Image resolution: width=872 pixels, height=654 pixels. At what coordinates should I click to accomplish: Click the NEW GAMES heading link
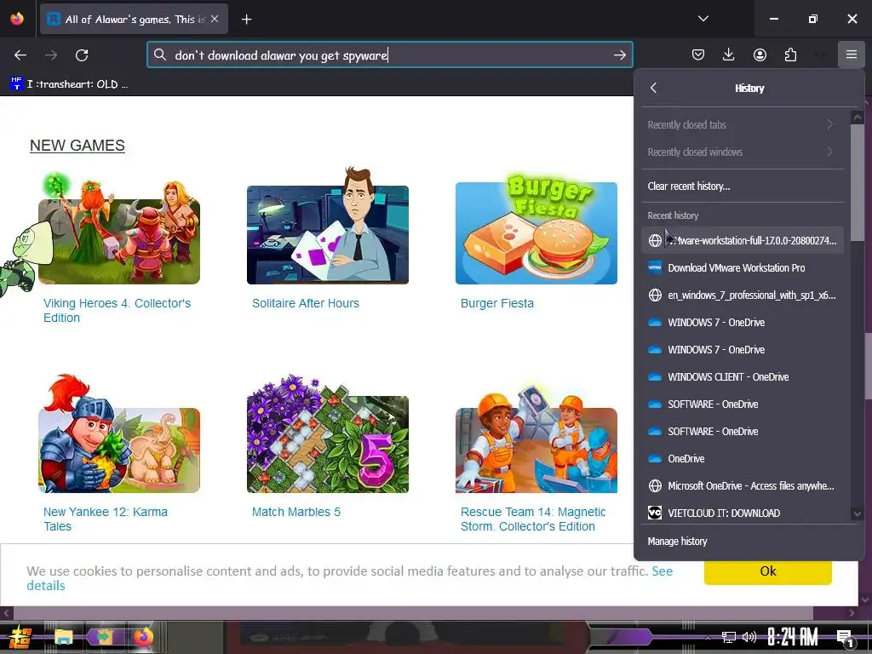coord(77,145)
